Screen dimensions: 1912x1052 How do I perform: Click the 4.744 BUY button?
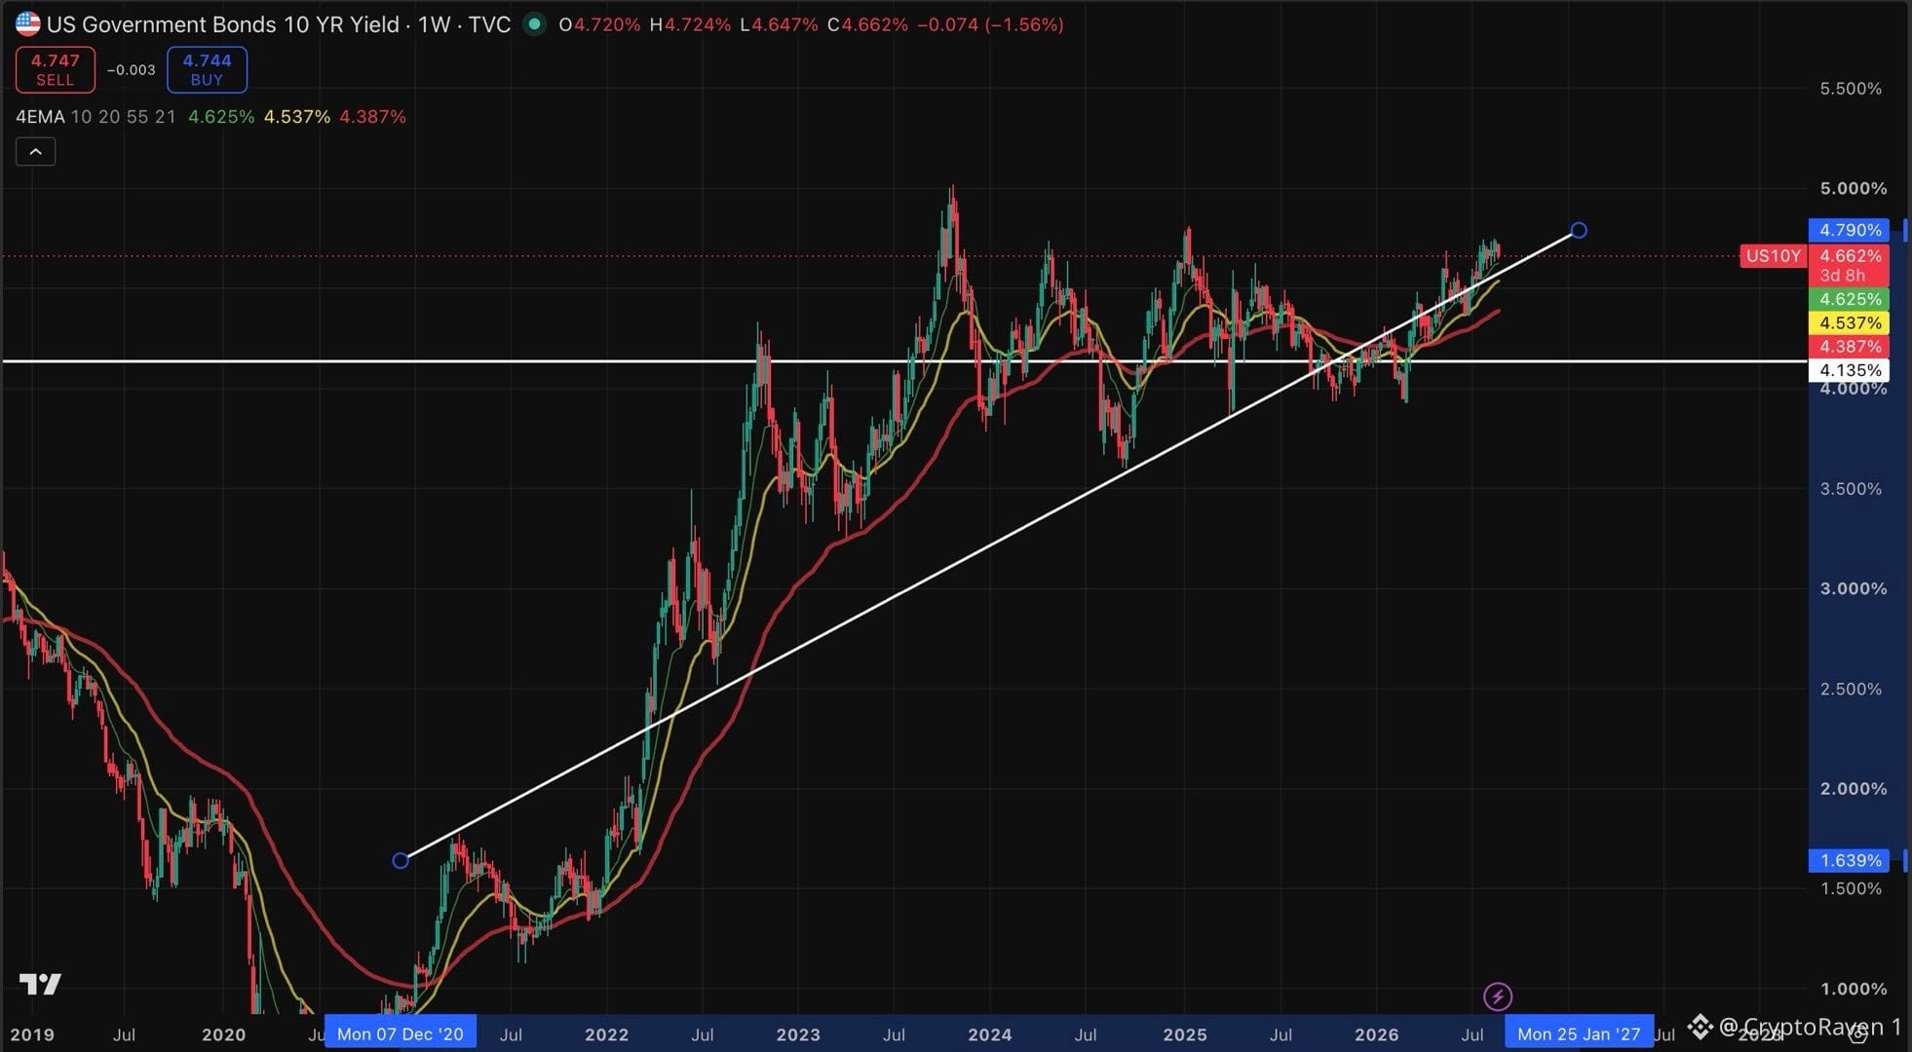click(x=207, y=70)
